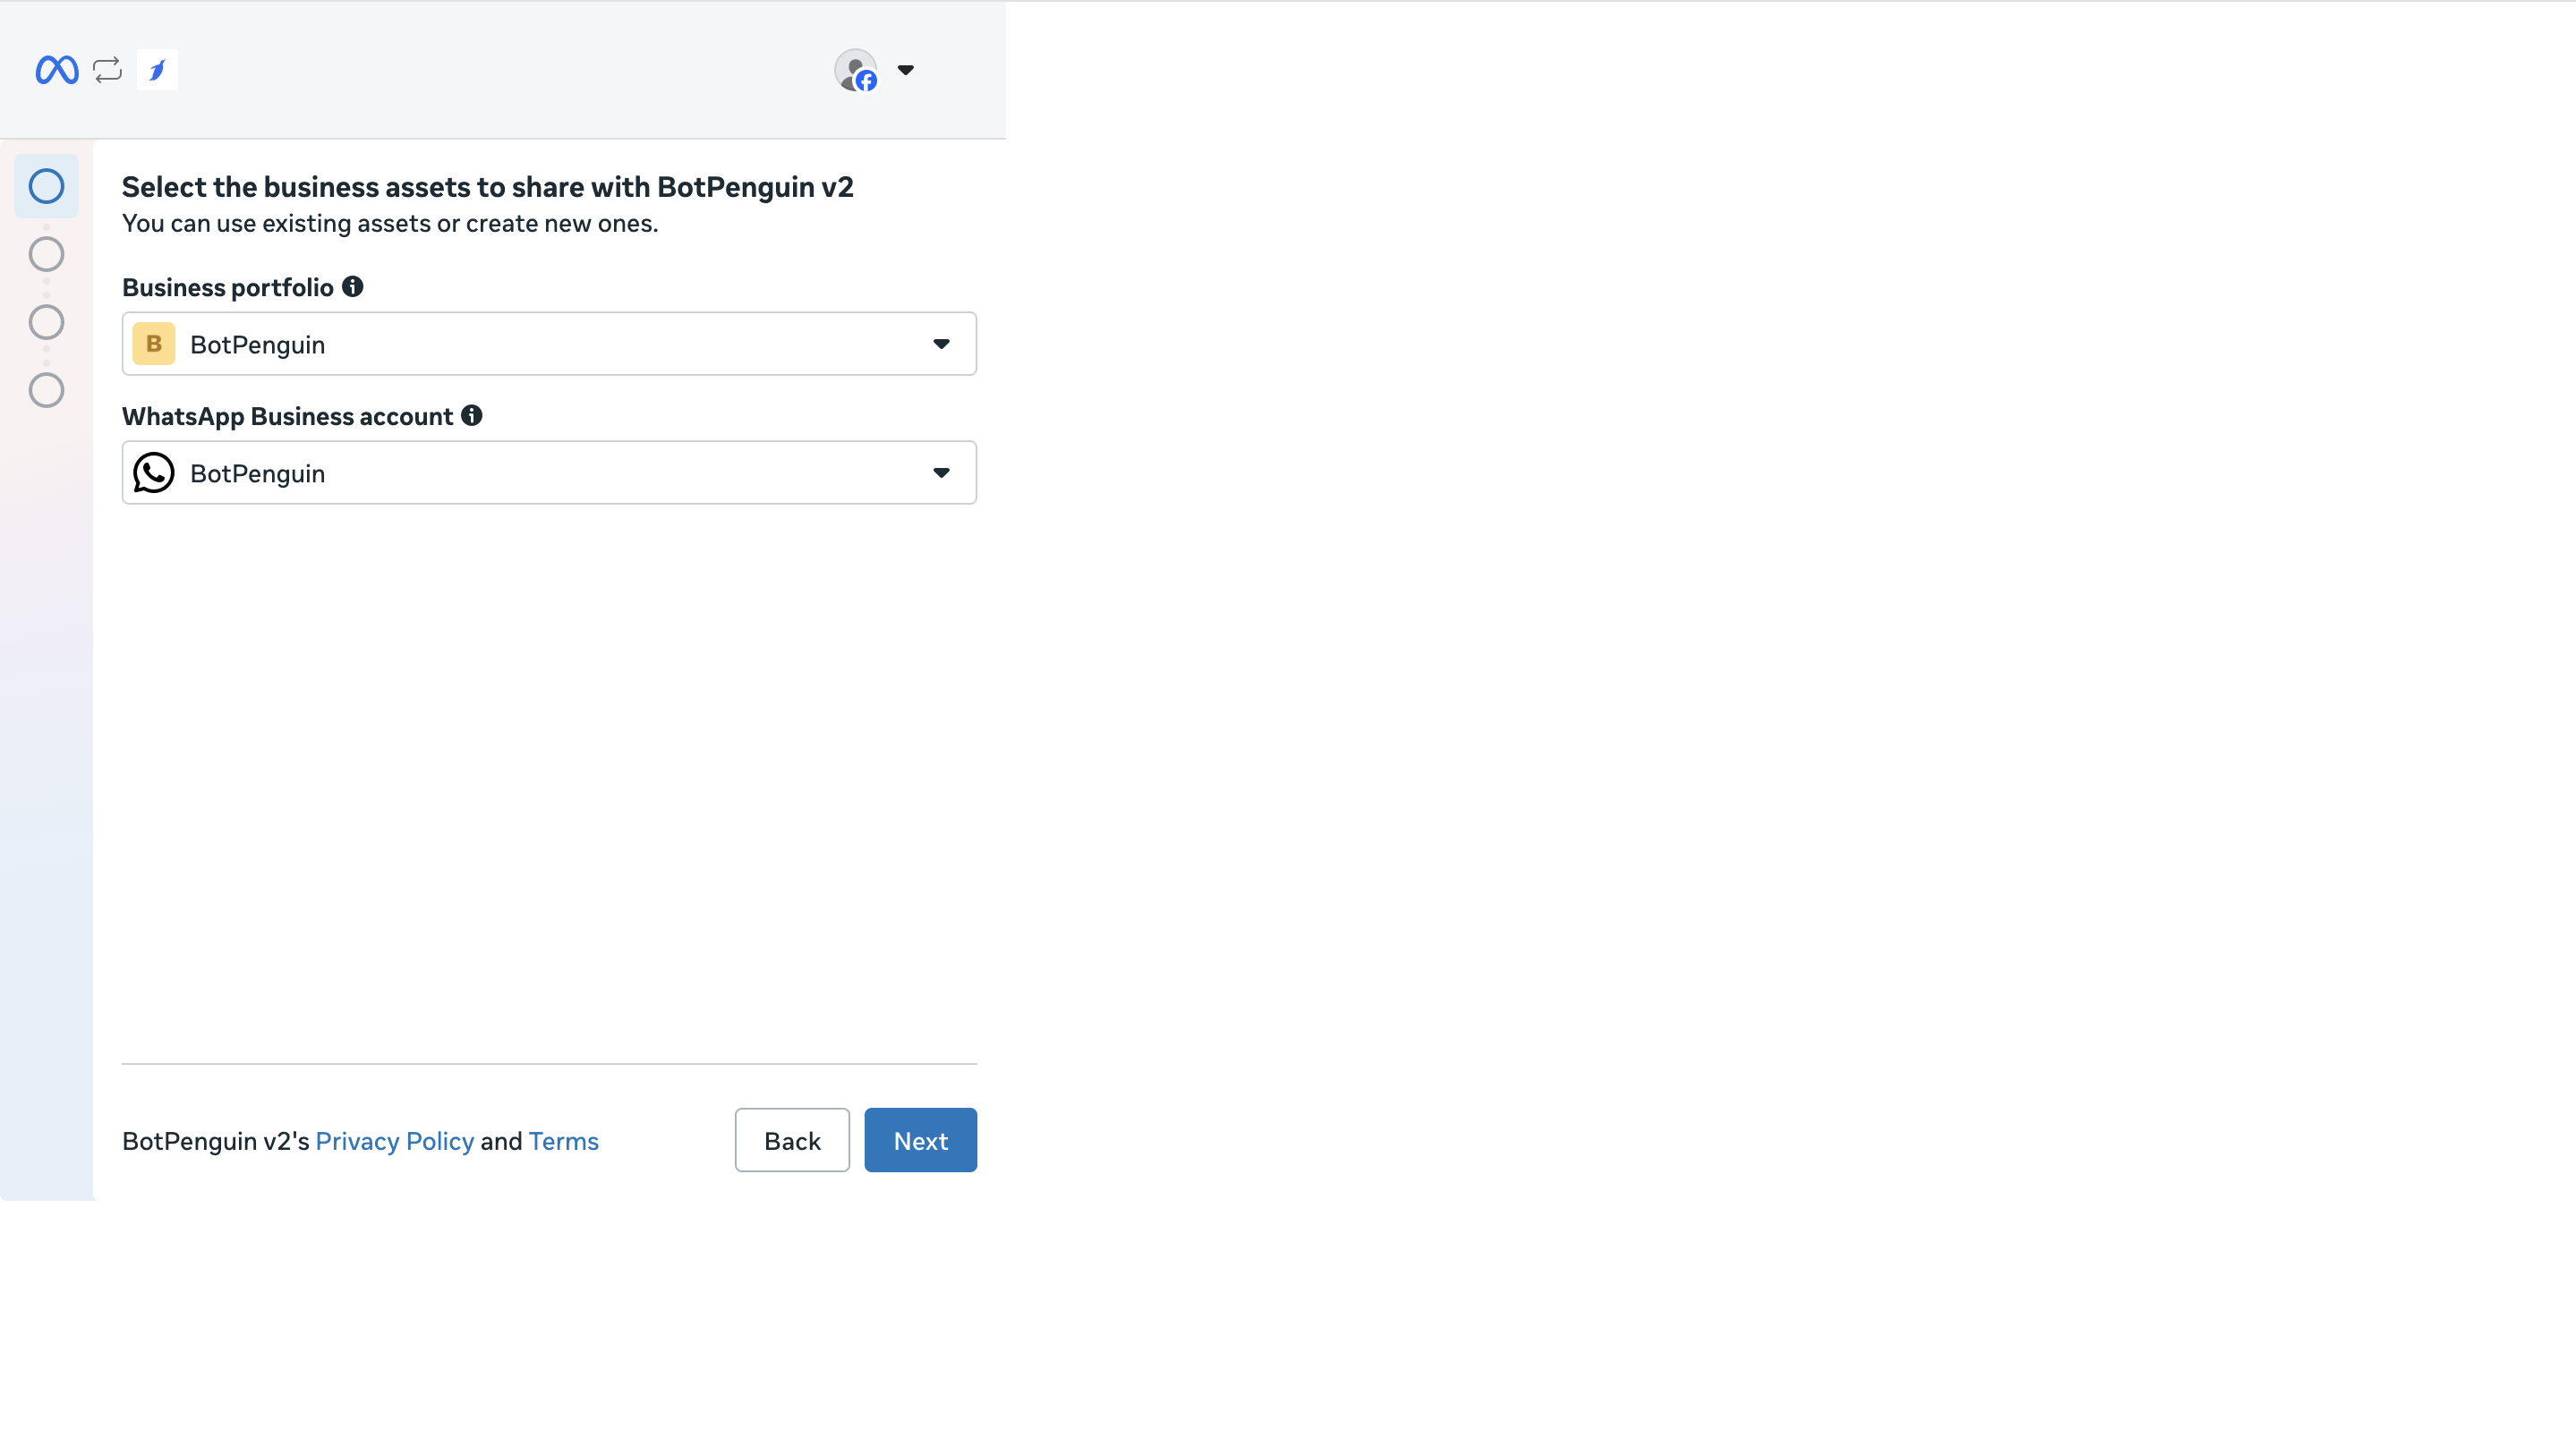Screen dimensions: 2576x1455
Task: Click the Facebook profile avatar
Action: pos(856,70)
